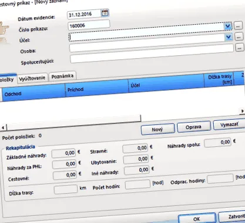Click the Oprava button

pos(193,127)
